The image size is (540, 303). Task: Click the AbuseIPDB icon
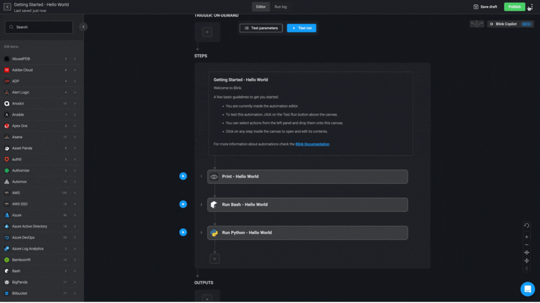[x=7, y=59]
